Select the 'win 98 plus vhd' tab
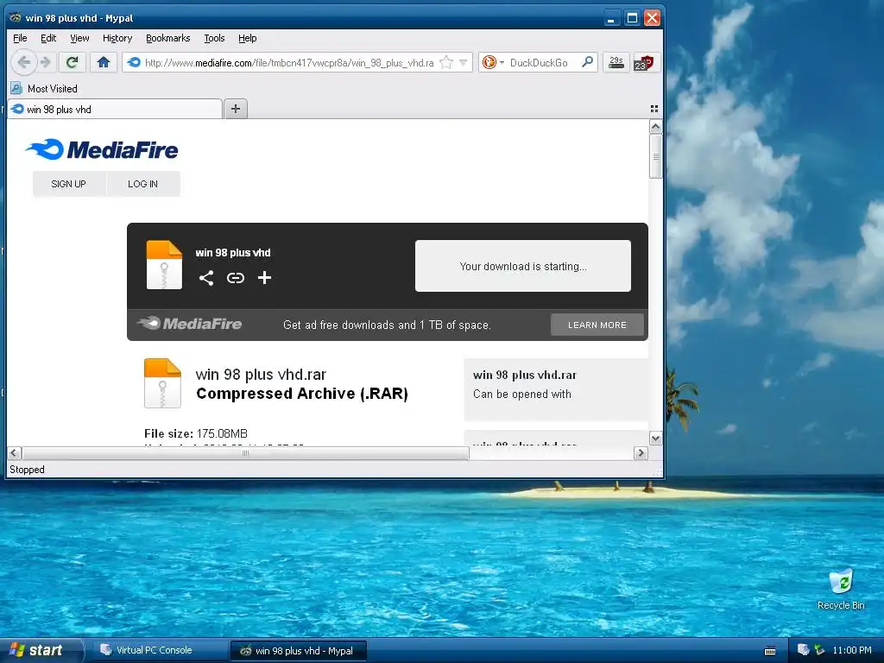This screenshot has width=884, height=663. point(115,110)
